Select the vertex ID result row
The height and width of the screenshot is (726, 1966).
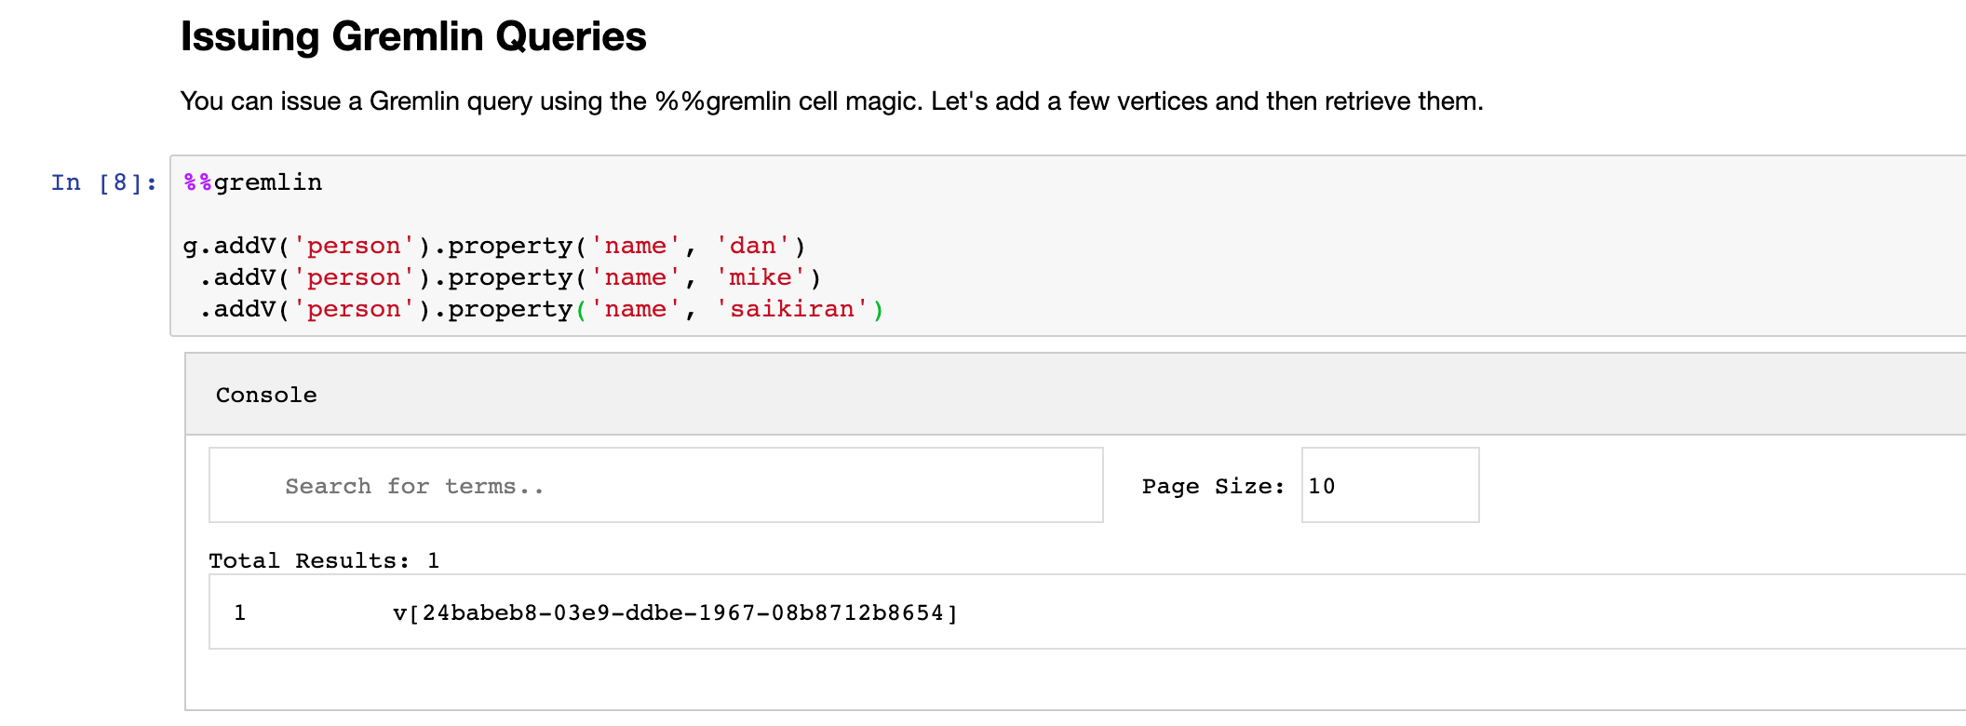(x=675, y=612)
